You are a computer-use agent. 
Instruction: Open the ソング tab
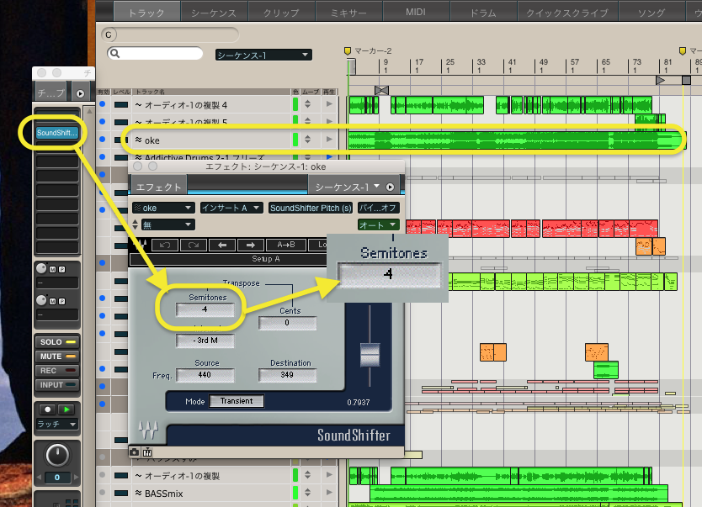pos(651,12)
